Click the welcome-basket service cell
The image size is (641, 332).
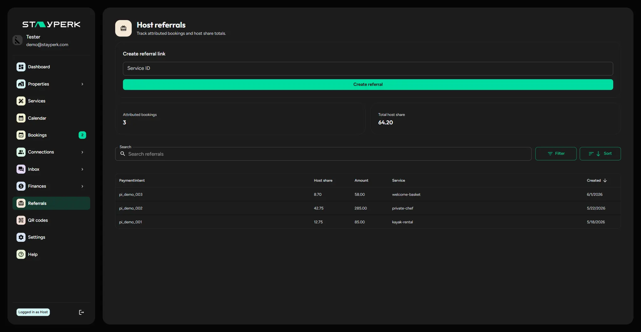coord(406,195)
